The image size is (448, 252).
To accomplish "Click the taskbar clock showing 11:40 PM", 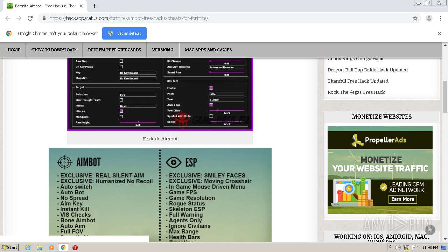I will [430, 247].
